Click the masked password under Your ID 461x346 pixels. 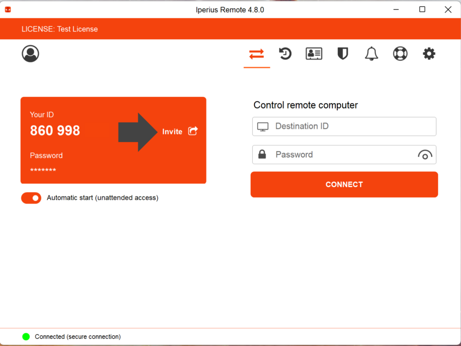tap(43, 170)
